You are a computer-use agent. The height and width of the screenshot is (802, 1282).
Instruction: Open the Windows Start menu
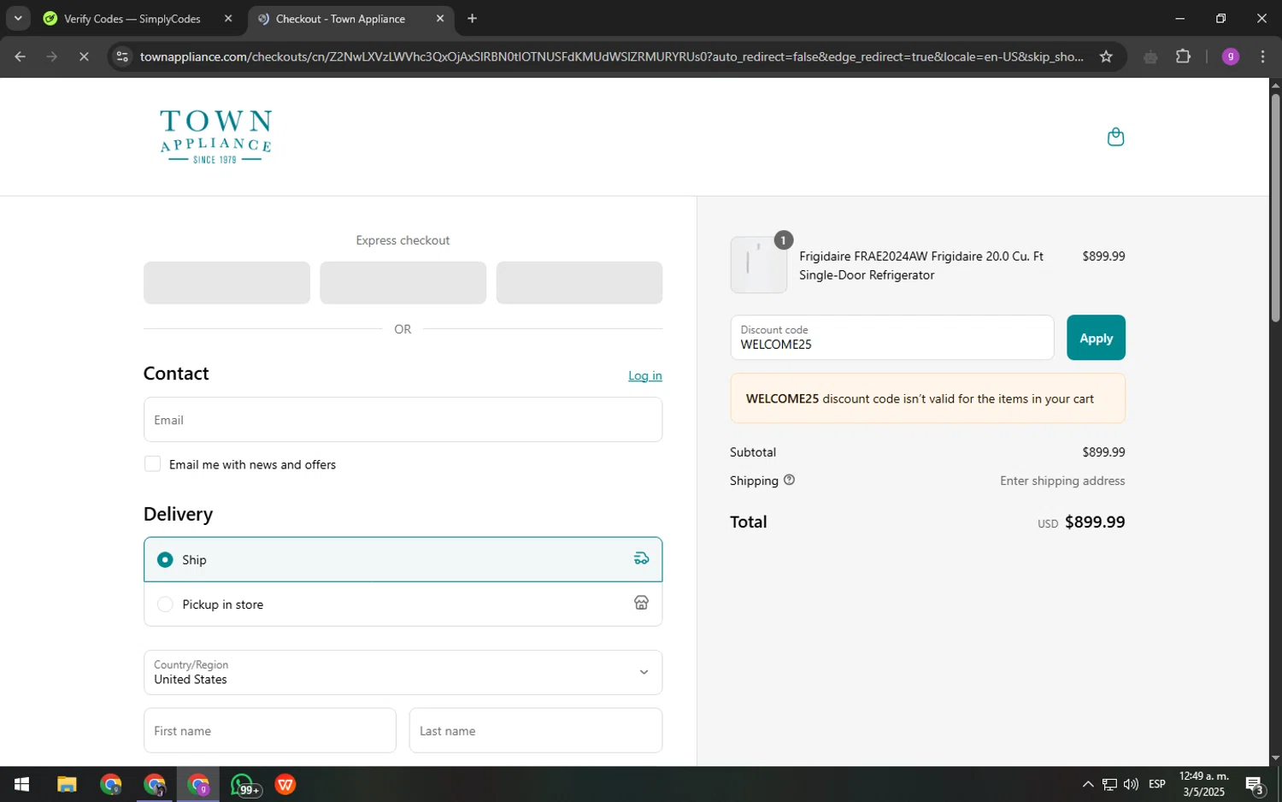pyautogui.click(x=22, y=784)
